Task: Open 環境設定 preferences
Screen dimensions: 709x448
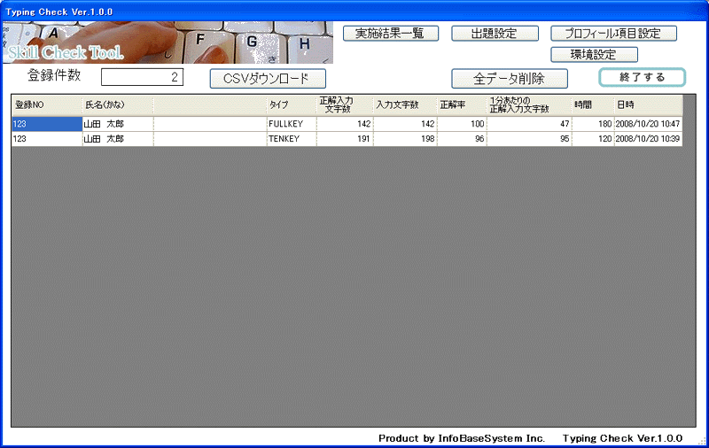Action: 594,55
